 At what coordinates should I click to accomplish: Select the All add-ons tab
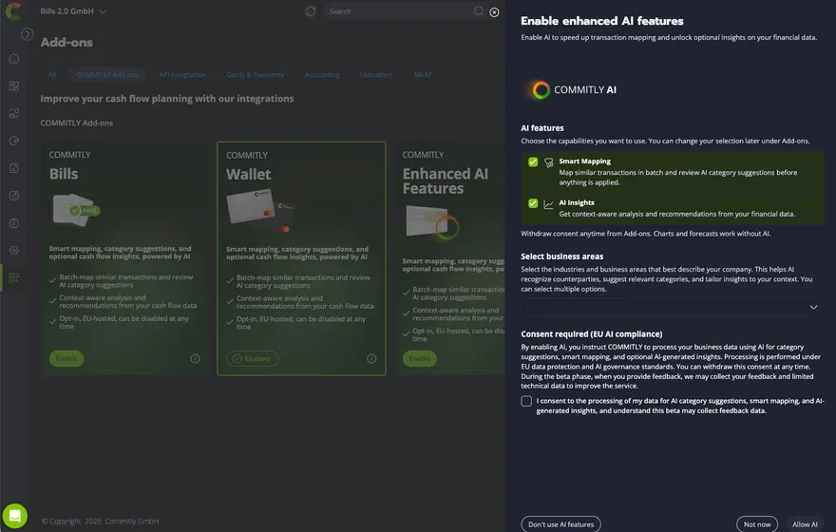point(51,75)
